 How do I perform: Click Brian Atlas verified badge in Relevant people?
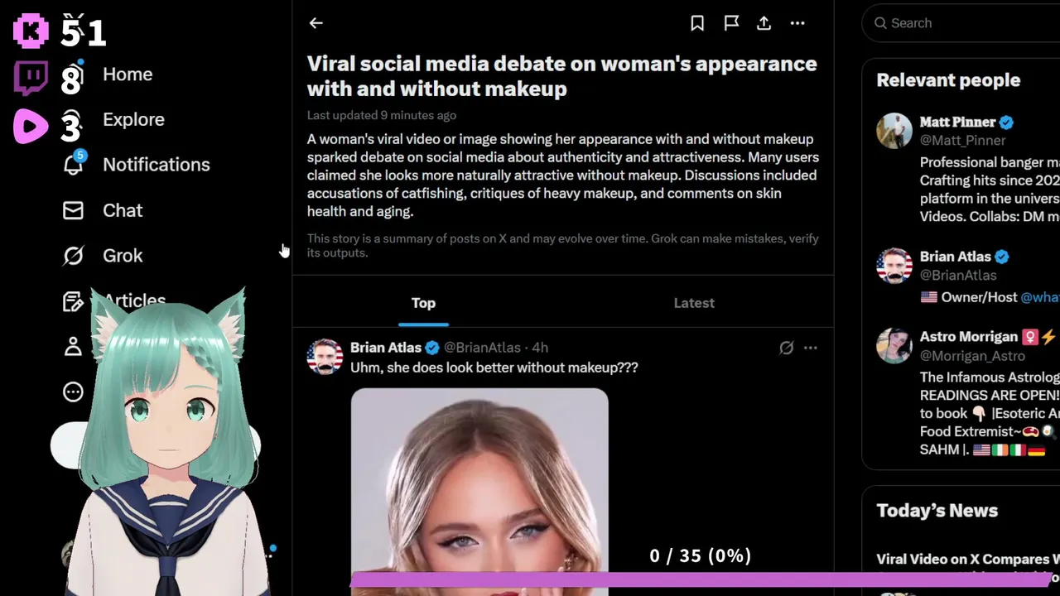(1002, 257)
